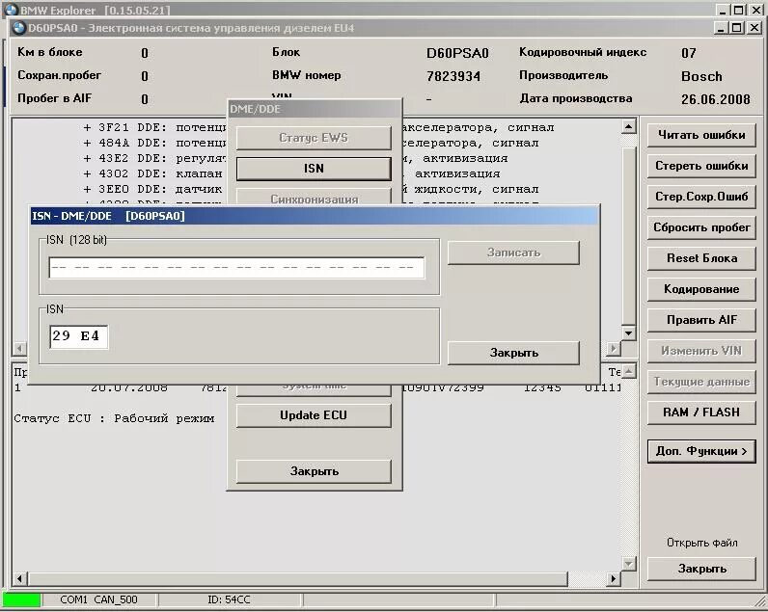Viewport: 768px width, 612px height.
Task: Click the Открыть файл label
Action: (701, 543)
